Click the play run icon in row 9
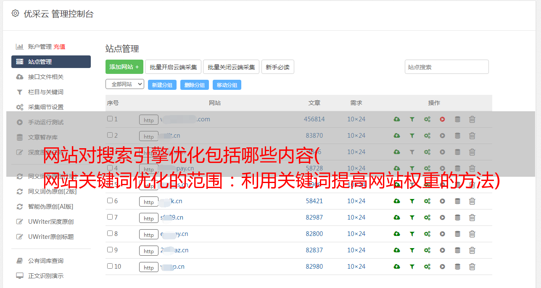 [442, 250]
